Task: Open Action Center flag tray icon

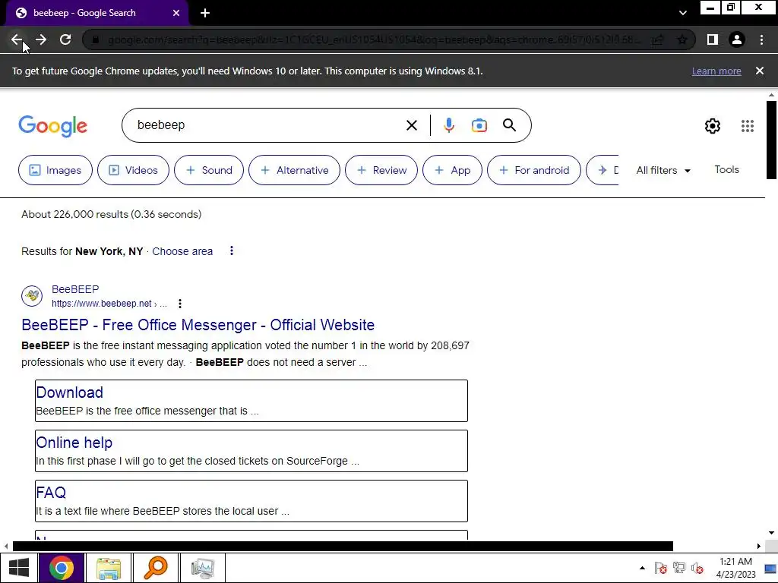Action: [x=660, y=568]
